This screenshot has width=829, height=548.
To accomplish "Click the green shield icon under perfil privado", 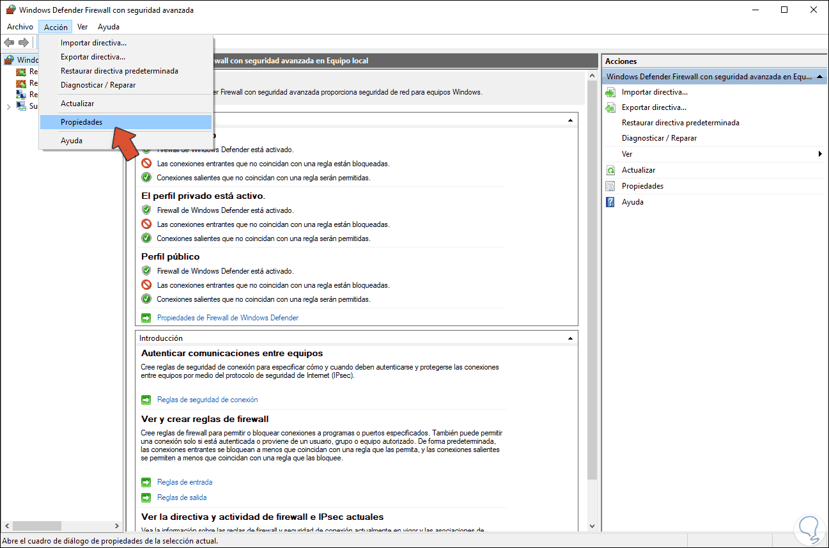I will click(x=146, y=210).
